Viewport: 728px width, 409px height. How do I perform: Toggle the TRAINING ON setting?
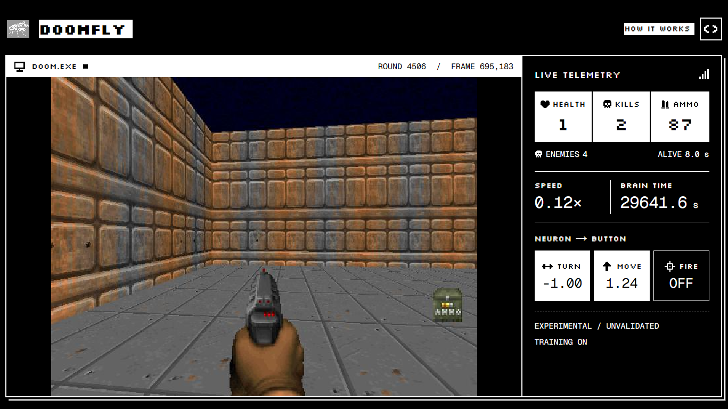(x=561, y=342)
